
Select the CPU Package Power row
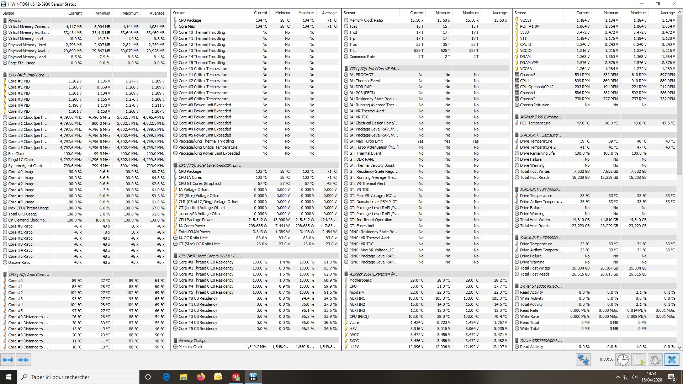195,220
